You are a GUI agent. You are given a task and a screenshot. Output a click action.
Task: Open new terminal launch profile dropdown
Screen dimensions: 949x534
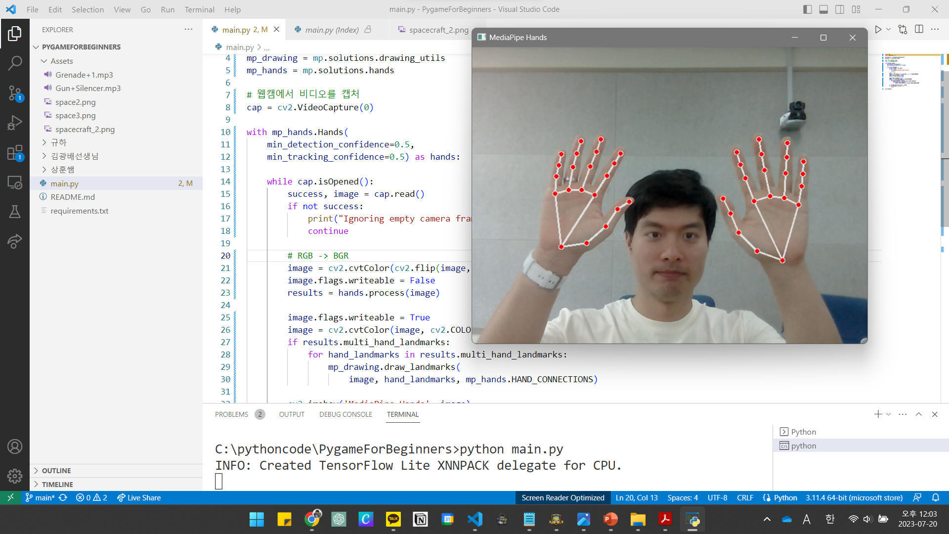(x=889, y=414)
